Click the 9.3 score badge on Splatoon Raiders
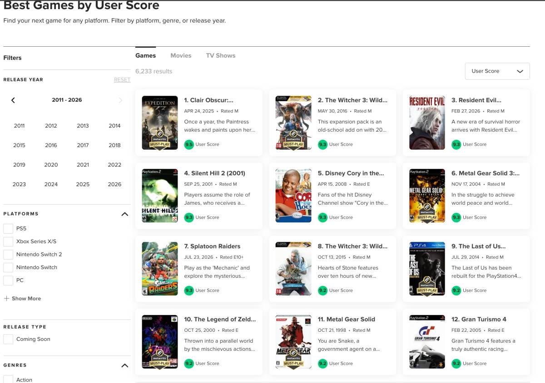Image resolution: width=545 pixels, height=383 pixels. [188, 290]
